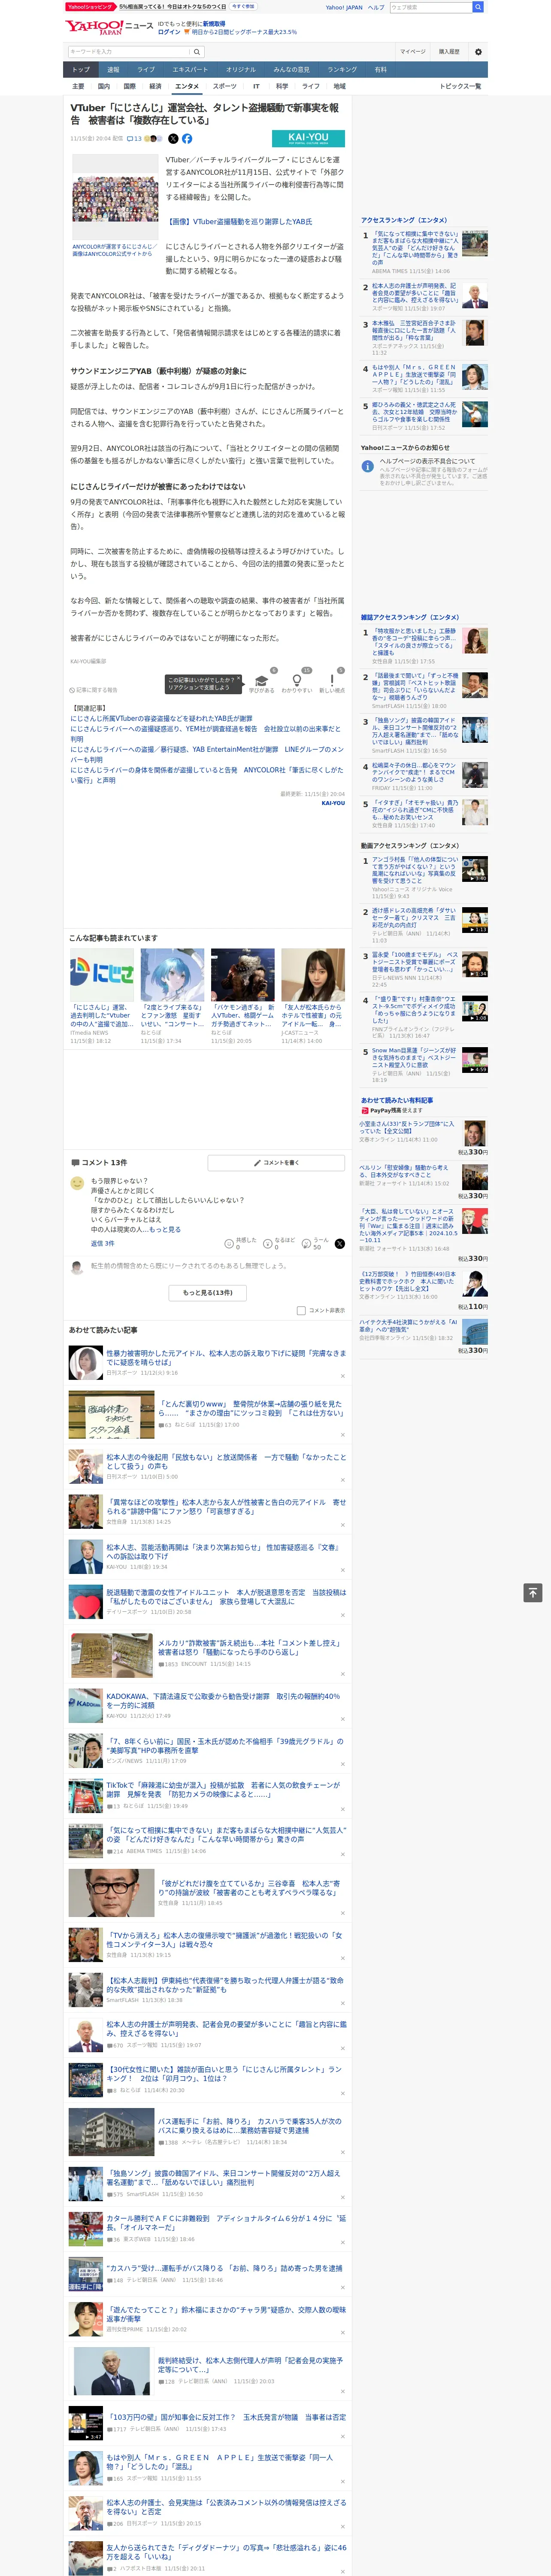This screenshot has width=551, height=2576.
Task: Click ログイン link in header
Action: click(x=169, y=32)
